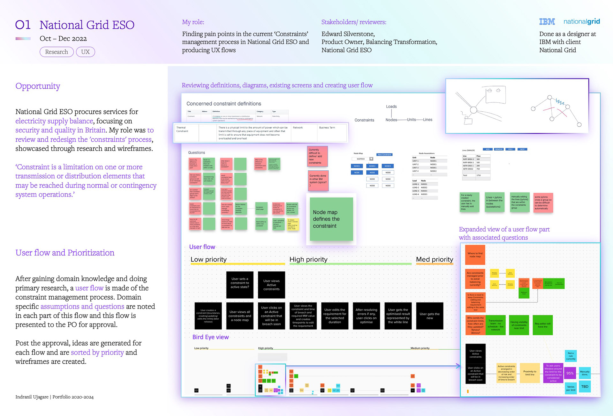Click the New Constraint button

pyautogui.click(x=384, y=155)
